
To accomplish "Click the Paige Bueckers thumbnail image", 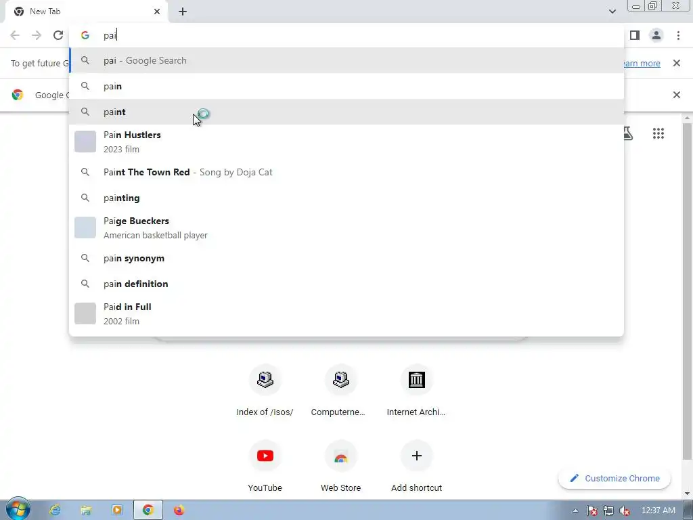I will [85, 227].
